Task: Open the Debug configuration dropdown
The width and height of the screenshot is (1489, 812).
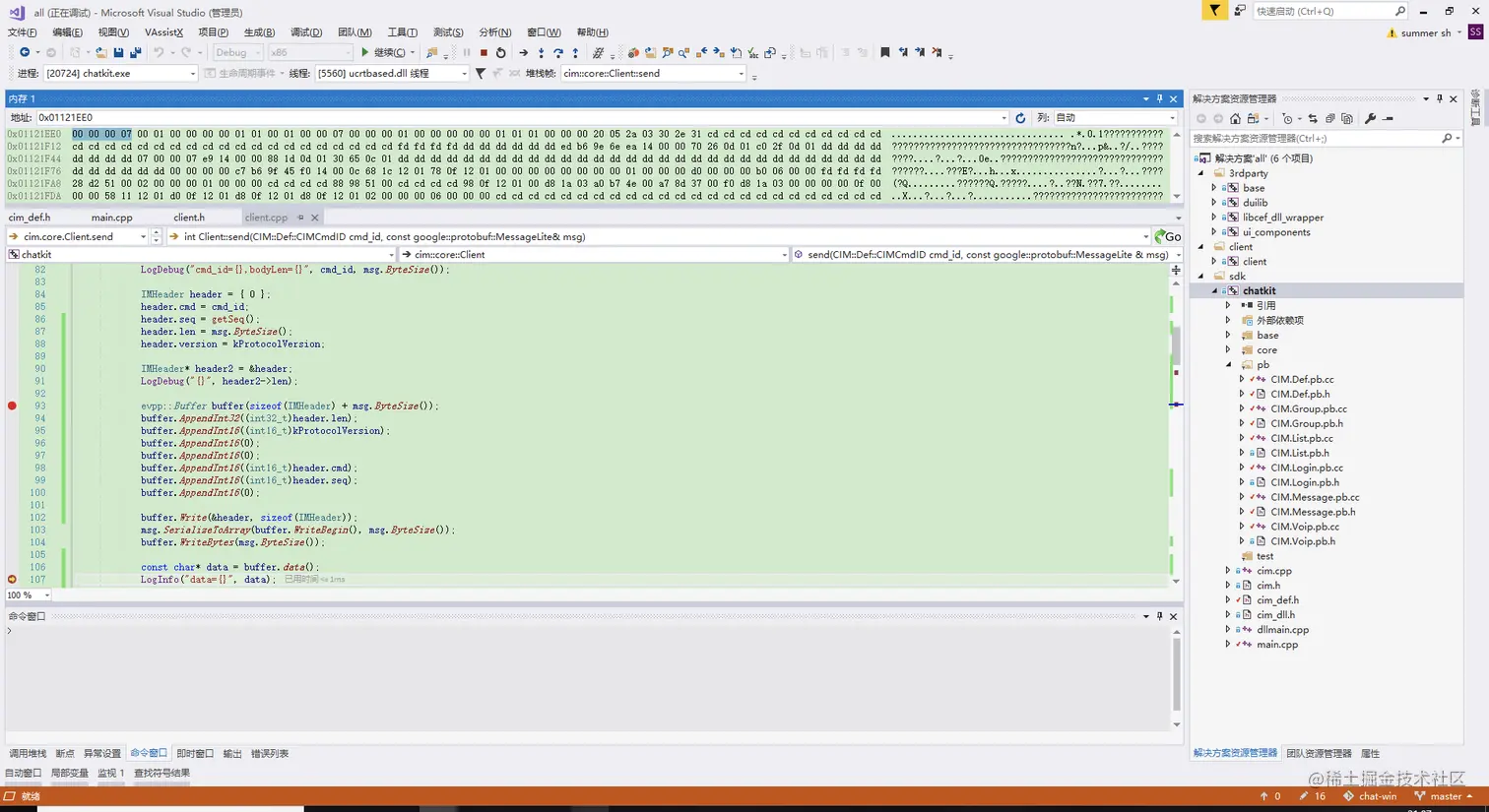Action: tap(237, 53)
